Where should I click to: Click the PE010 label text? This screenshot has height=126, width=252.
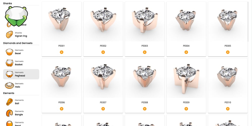click(228, 102)
